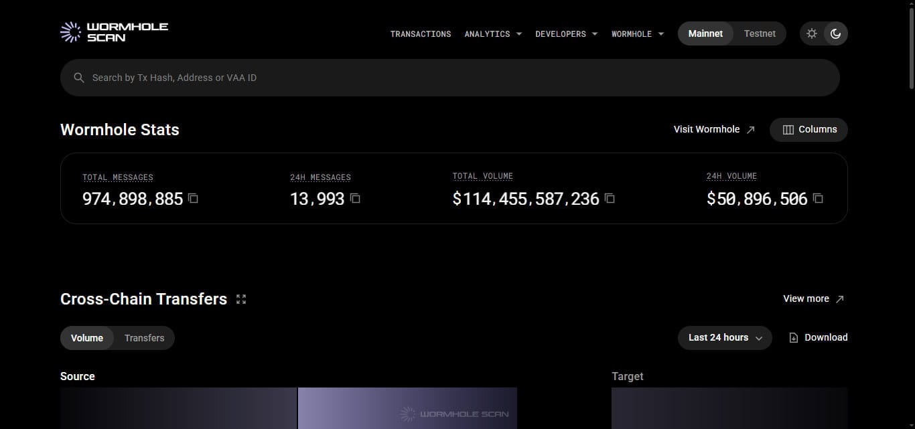Open the Developers dropdown menu
Screen dimensions: 915x429
[566, 34]
